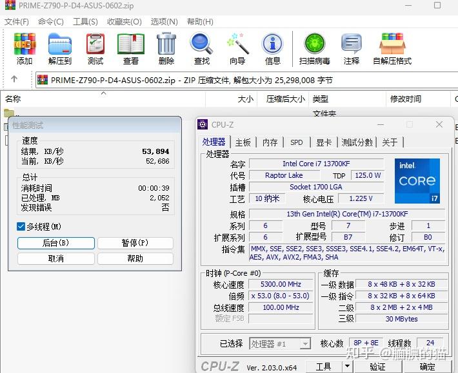
Task: Toggle the 多线程(M) checkbox
Action: click(x=21, y=227)
